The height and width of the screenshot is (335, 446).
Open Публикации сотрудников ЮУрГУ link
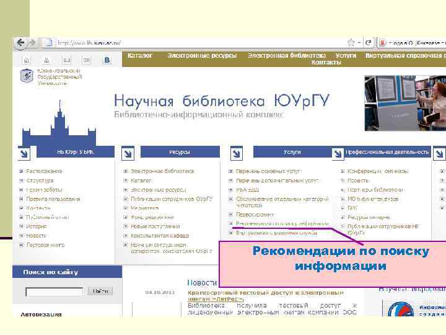[172, 199]
